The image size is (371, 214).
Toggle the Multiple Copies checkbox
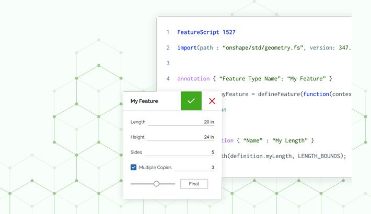click(134, 168)
